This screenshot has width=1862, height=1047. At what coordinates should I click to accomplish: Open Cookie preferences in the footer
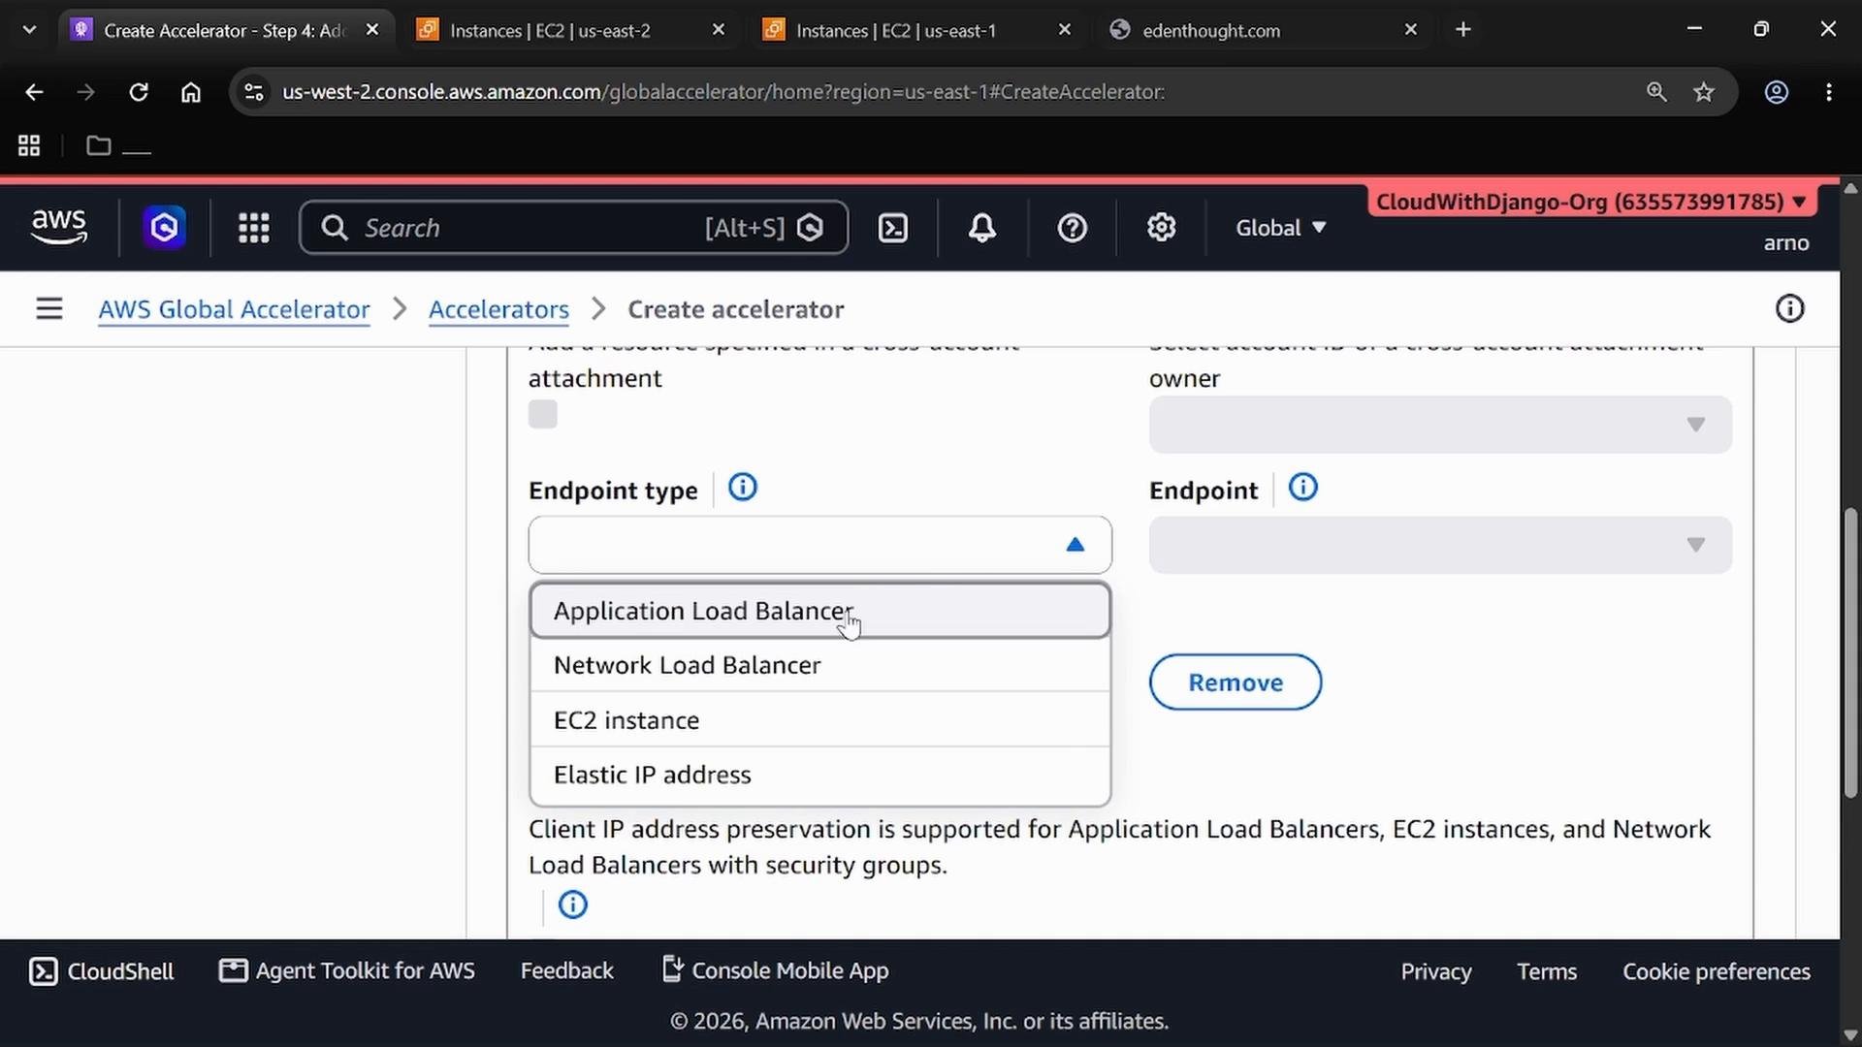[1717, 971]
